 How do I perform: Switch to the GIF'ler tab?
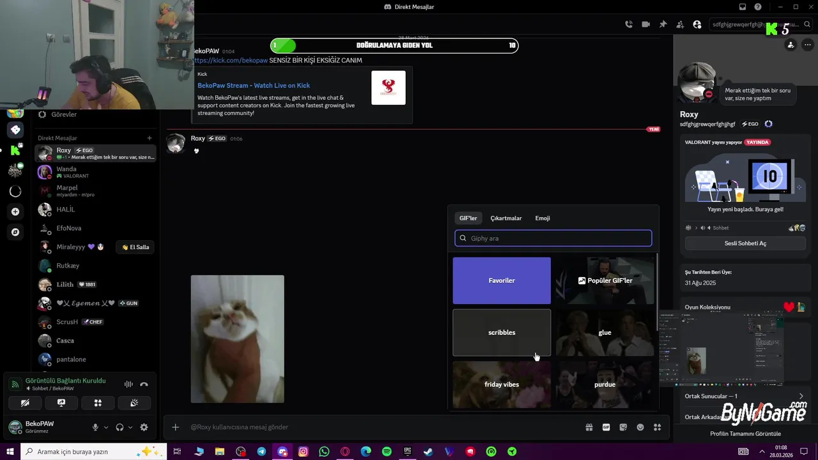468,218
